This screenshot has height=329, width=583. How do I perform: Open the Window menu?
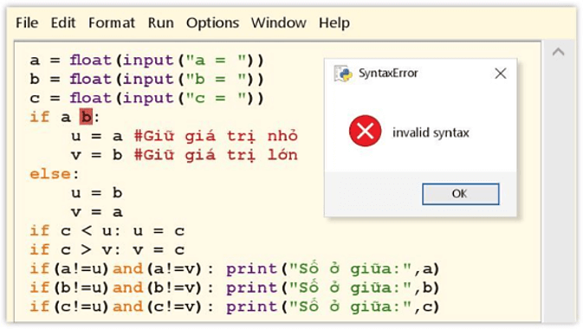pyautogui.click(x=278, y=23)
